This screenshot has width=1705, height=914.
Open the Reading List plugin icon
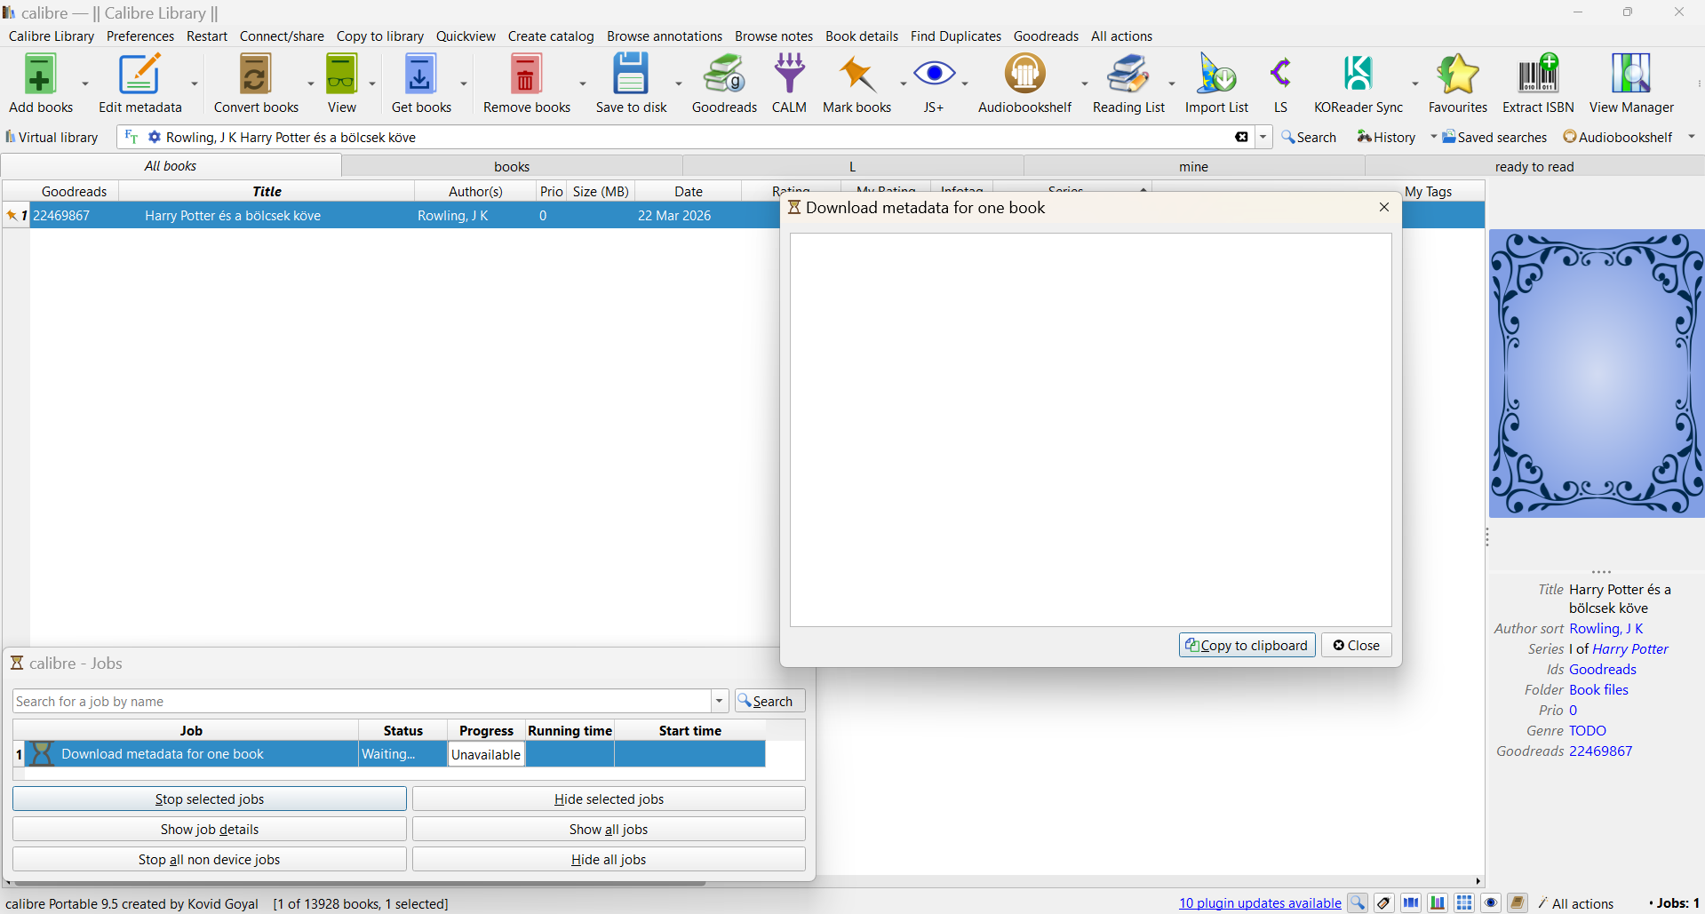(1128, 75)
